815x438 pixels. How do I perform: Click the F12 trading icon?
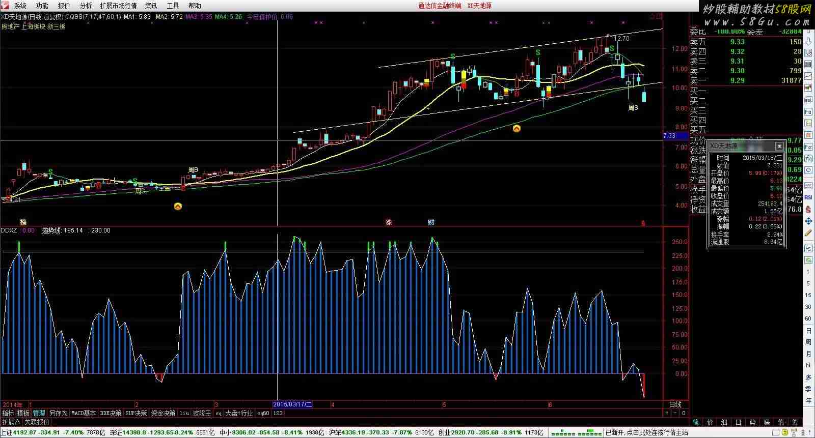(808, 148)
